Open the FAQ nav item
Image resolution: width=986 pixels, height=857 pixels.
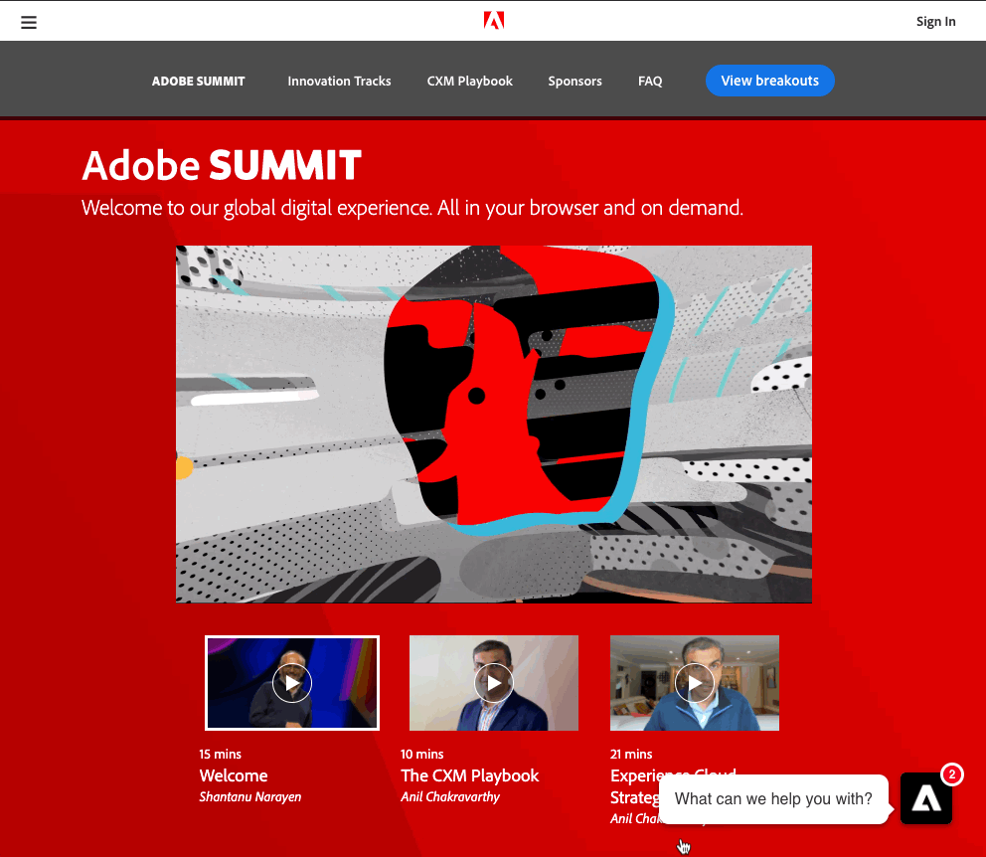[x=650, y=82]
